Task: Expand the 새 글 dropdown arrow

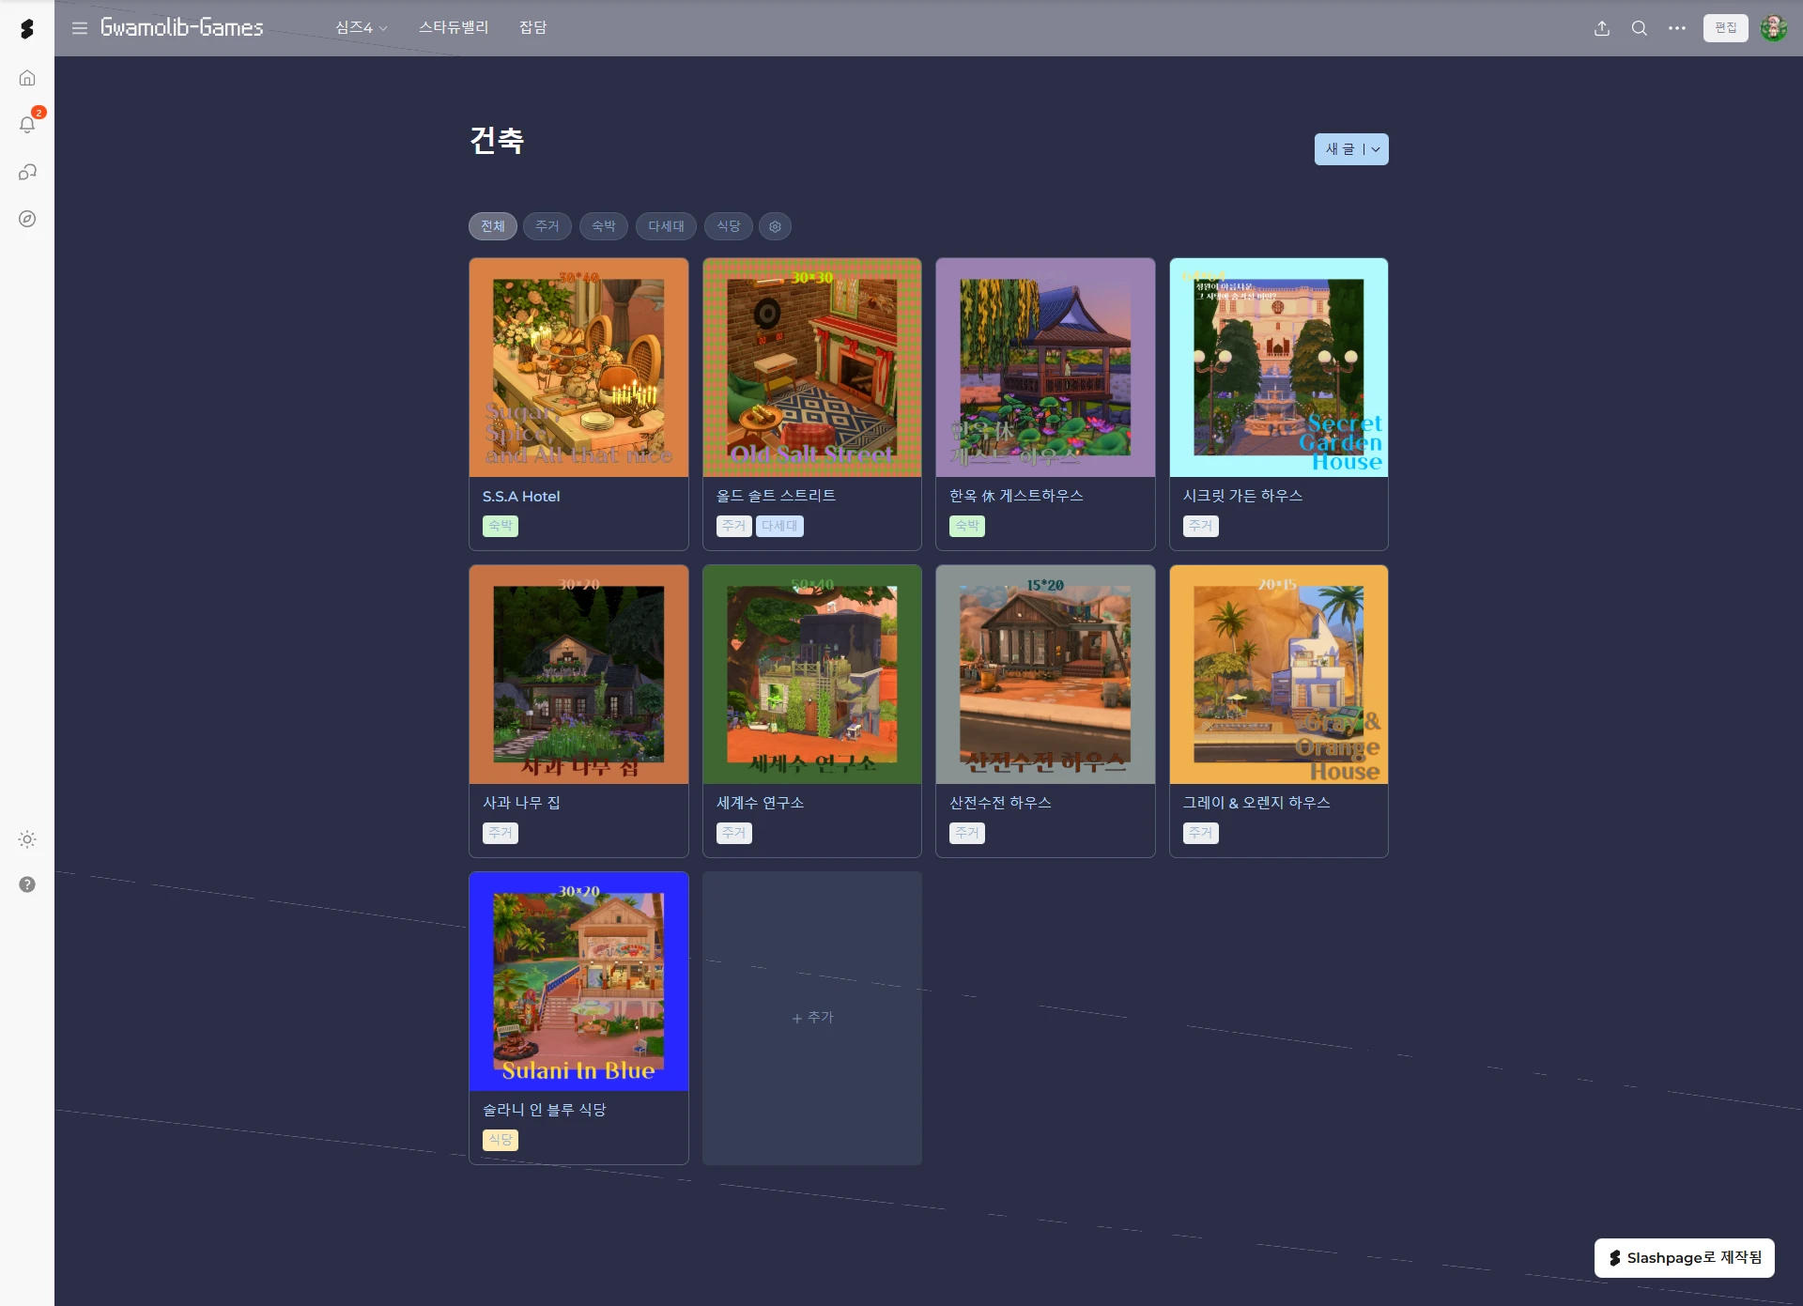Action: [x=1376, y=149]
